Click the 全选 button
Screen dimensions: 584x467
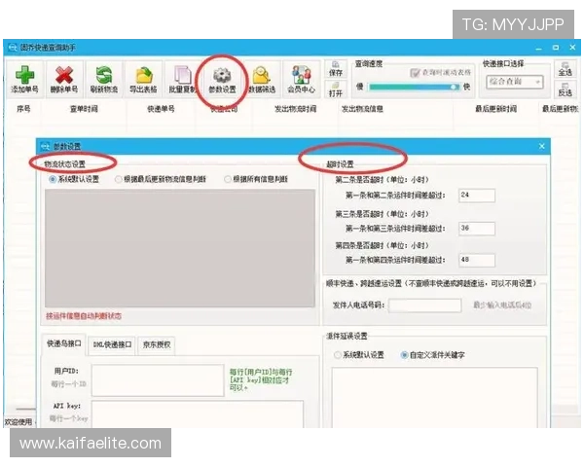point(565,69)
